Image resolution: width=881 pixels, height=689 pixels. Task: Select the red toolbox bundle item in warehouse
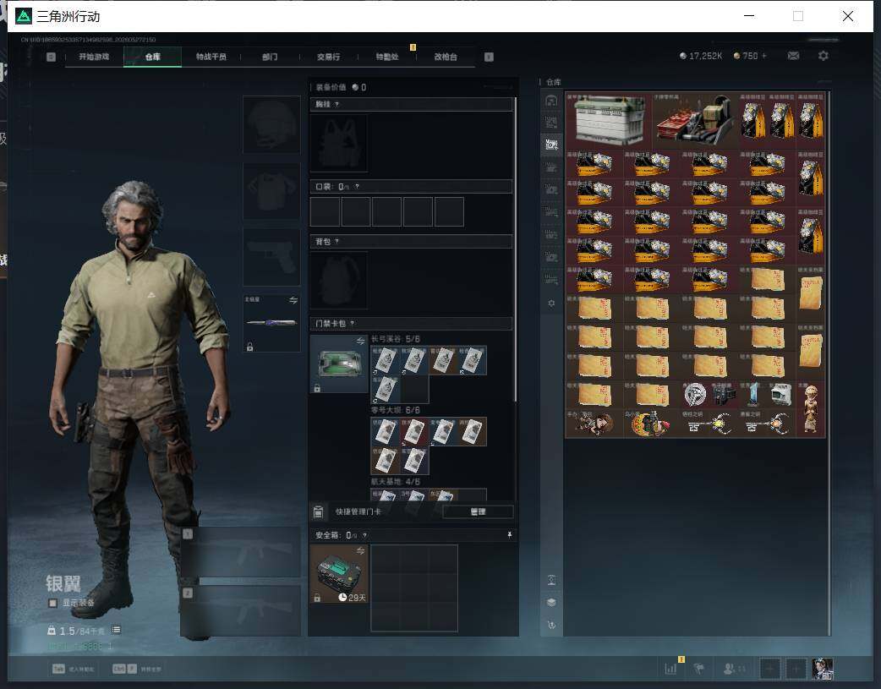point(694,120)
